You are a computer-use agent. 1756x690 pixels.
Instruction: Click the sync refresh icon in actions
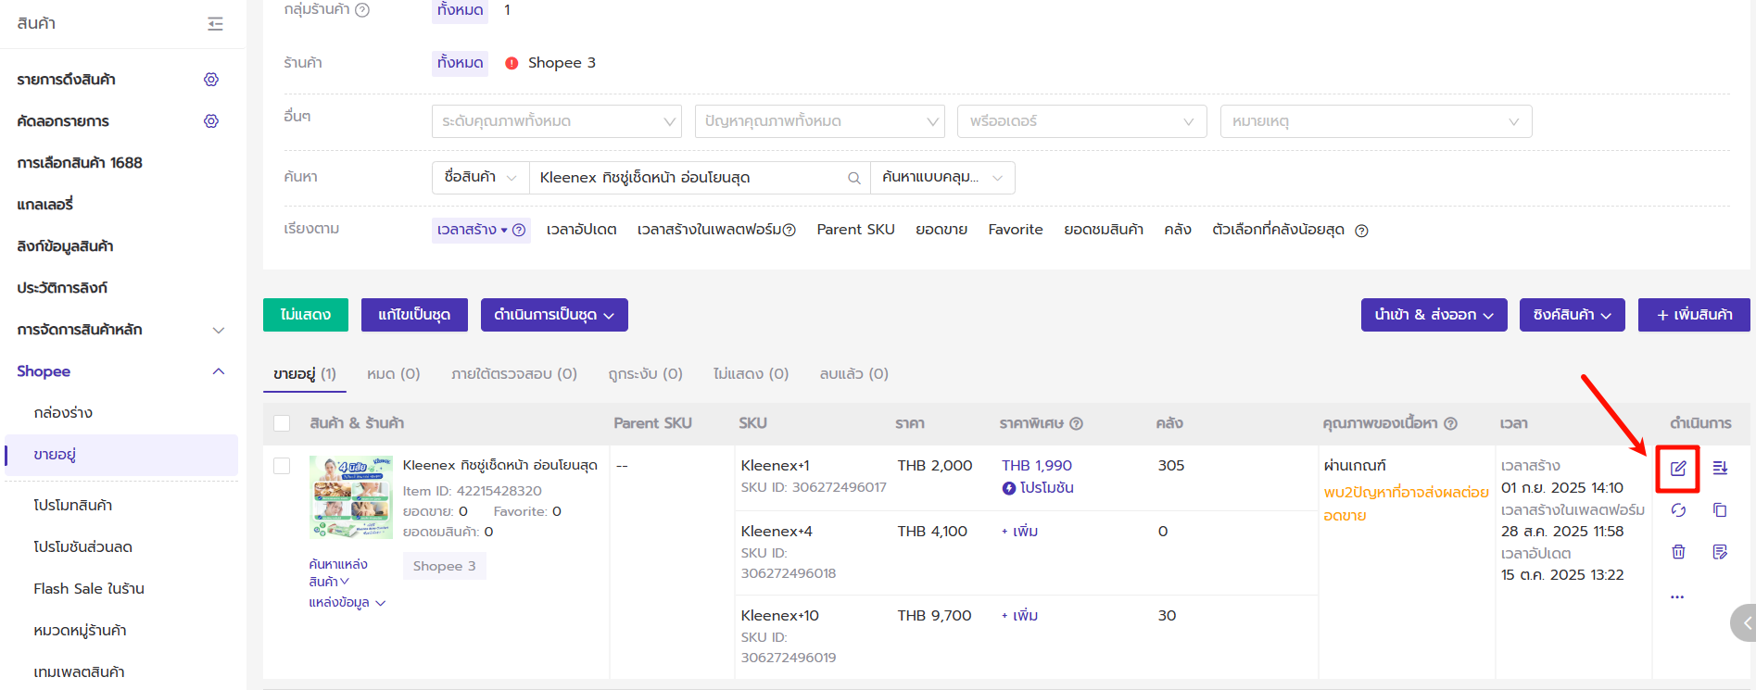[x=1678, y=510]
